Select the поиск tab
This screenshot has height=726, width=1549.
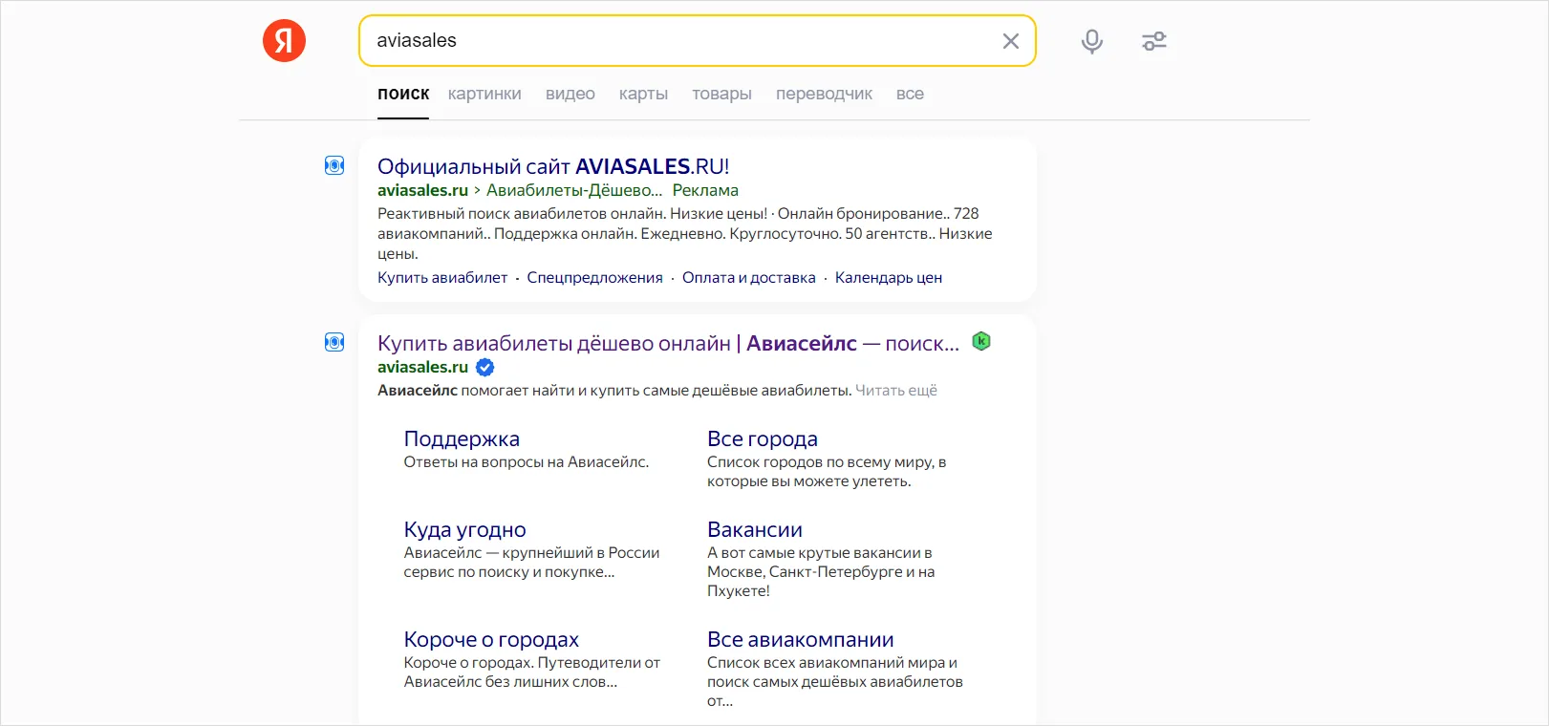pyautogui.click(x=403, y=94)
